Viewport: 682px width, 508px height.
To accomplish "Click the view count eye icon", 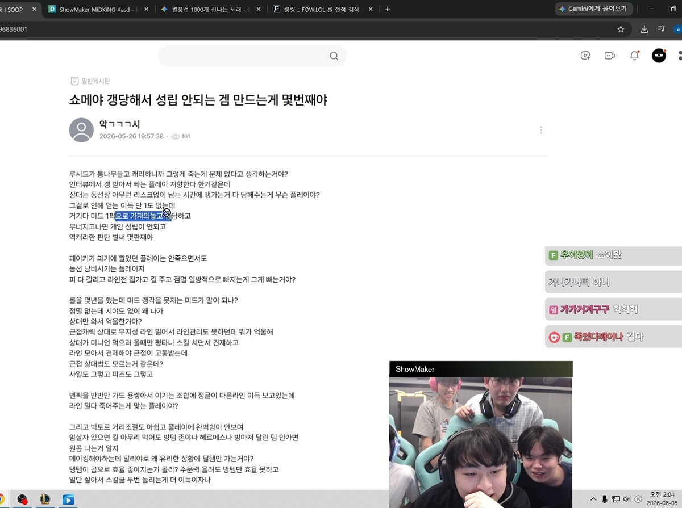I will [176, 136].
